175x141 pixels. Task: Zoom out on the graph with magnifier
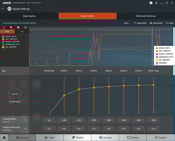point(18,28)
